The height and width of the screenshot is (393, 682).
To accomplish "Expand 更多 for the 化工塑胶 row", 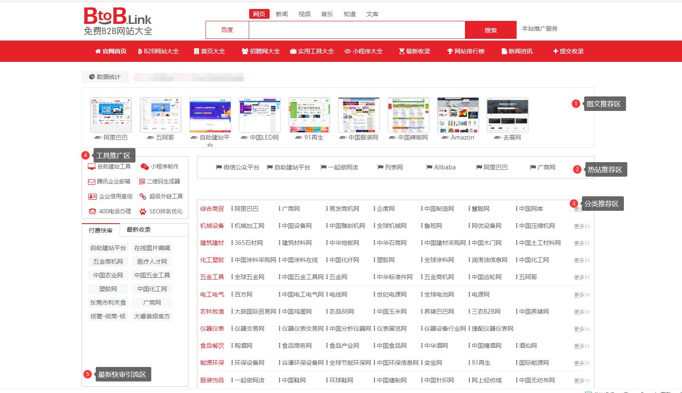I will tap(582, 260).
